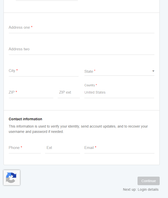
Task: Click into the City field
Action: coord(44,71)
